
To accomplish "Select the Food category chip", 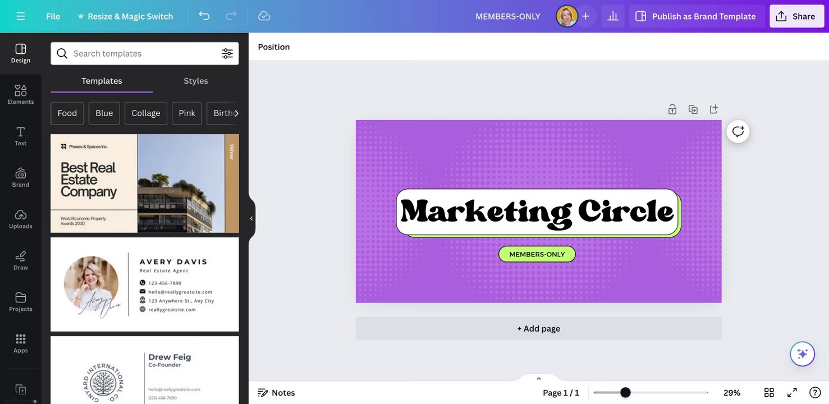I will coord(67,113).
